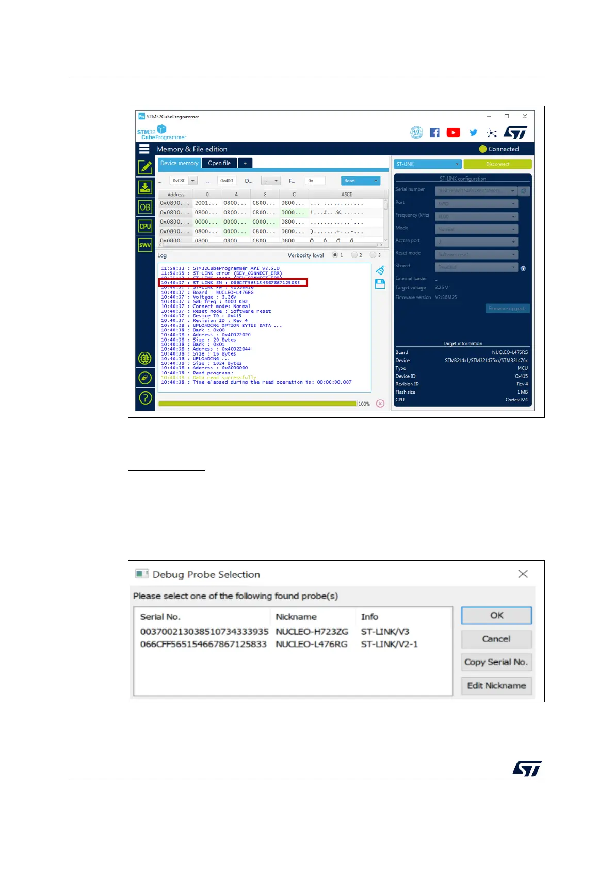Clear the log with the broom icon
Image resolution: width=614 pixels, height=869 pixels.
(380, 270)
